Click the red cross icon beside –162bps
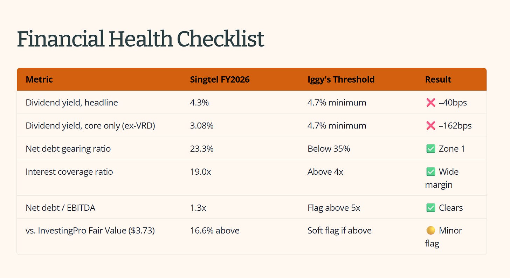The width and height of the screenshot is (510, 278). point(430,126)
